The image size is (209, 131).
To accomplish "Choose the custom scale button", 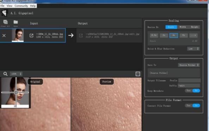I will coord(193,35).
